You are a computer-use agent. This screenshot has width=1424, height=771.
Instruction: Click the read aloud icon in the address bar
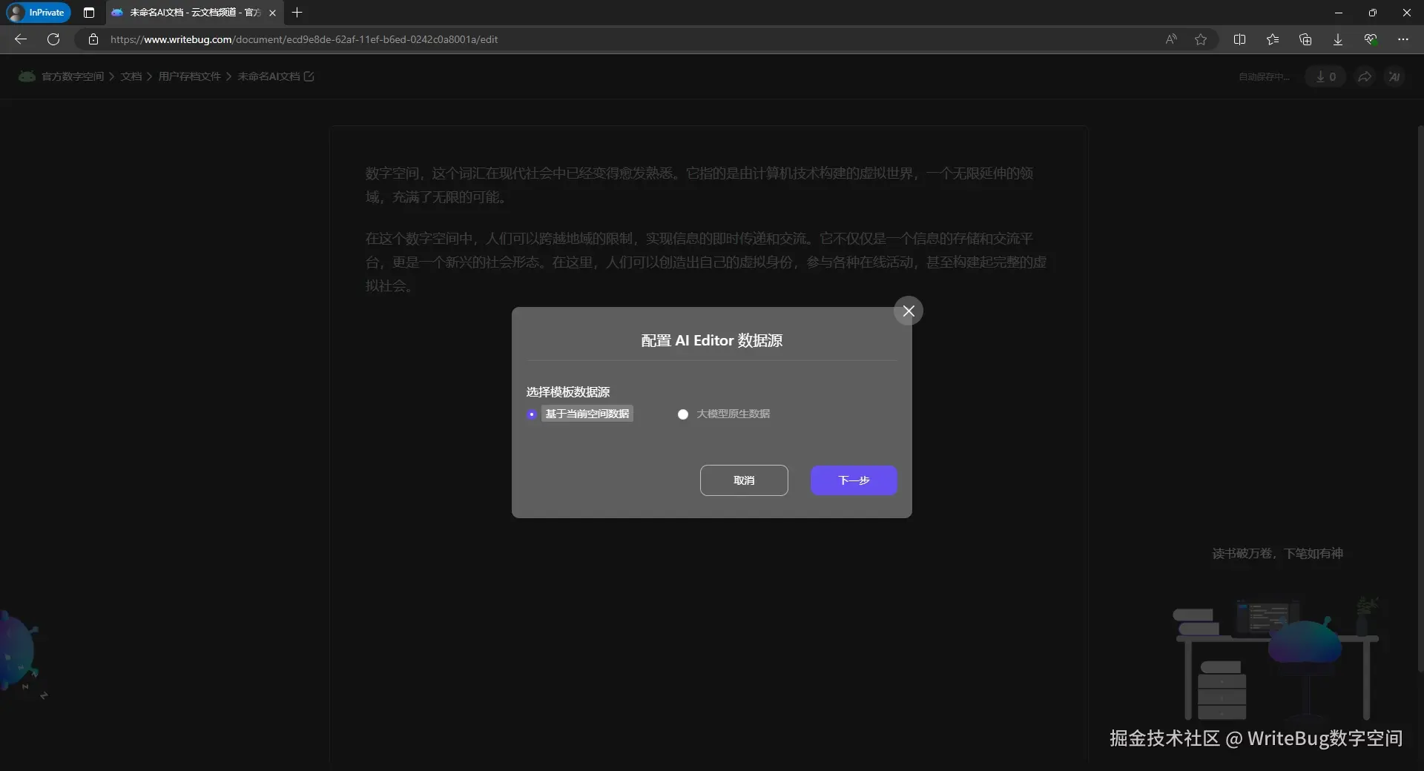[x=1170, y=39]
